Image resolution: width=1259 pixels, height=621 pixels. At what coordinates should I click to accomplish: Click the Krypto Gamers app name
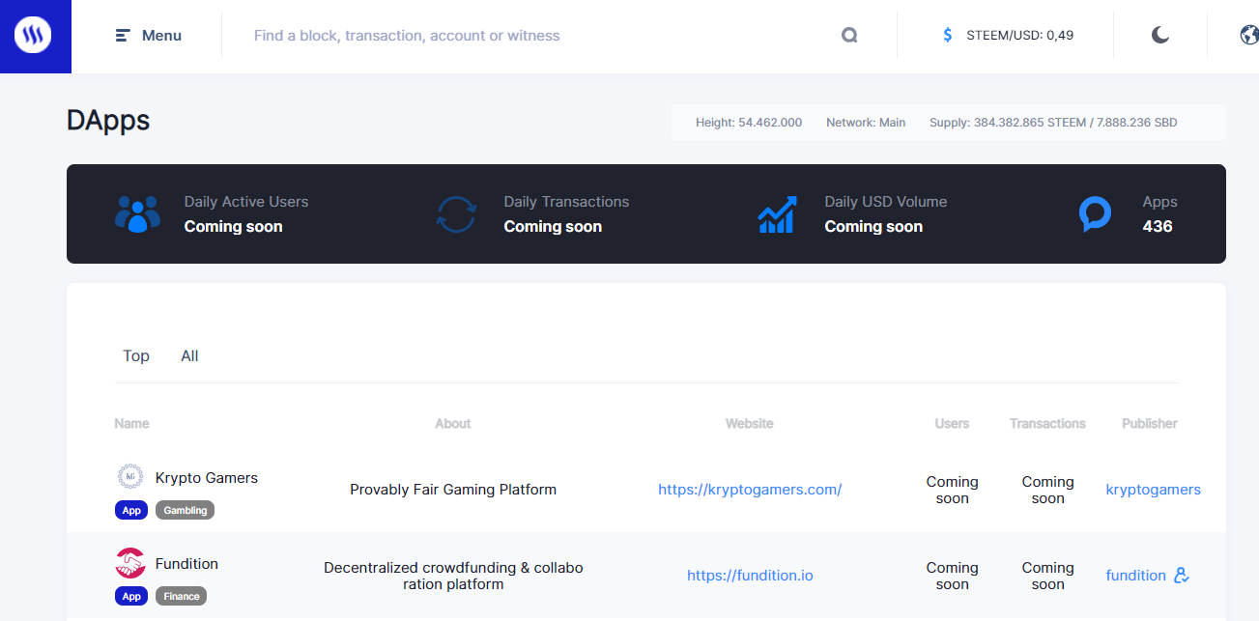point(206,478)
